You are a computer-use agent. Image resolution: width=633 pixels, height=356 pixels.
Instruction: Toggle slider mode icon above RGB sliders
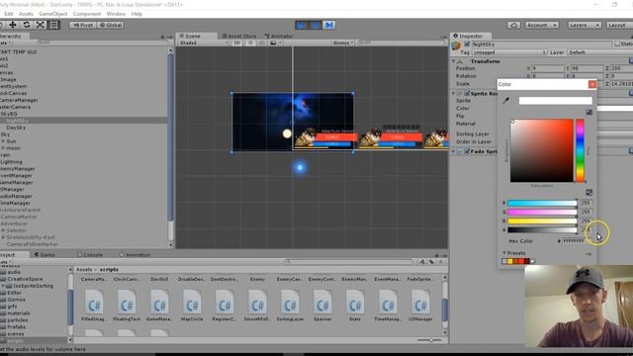[589, 192]
